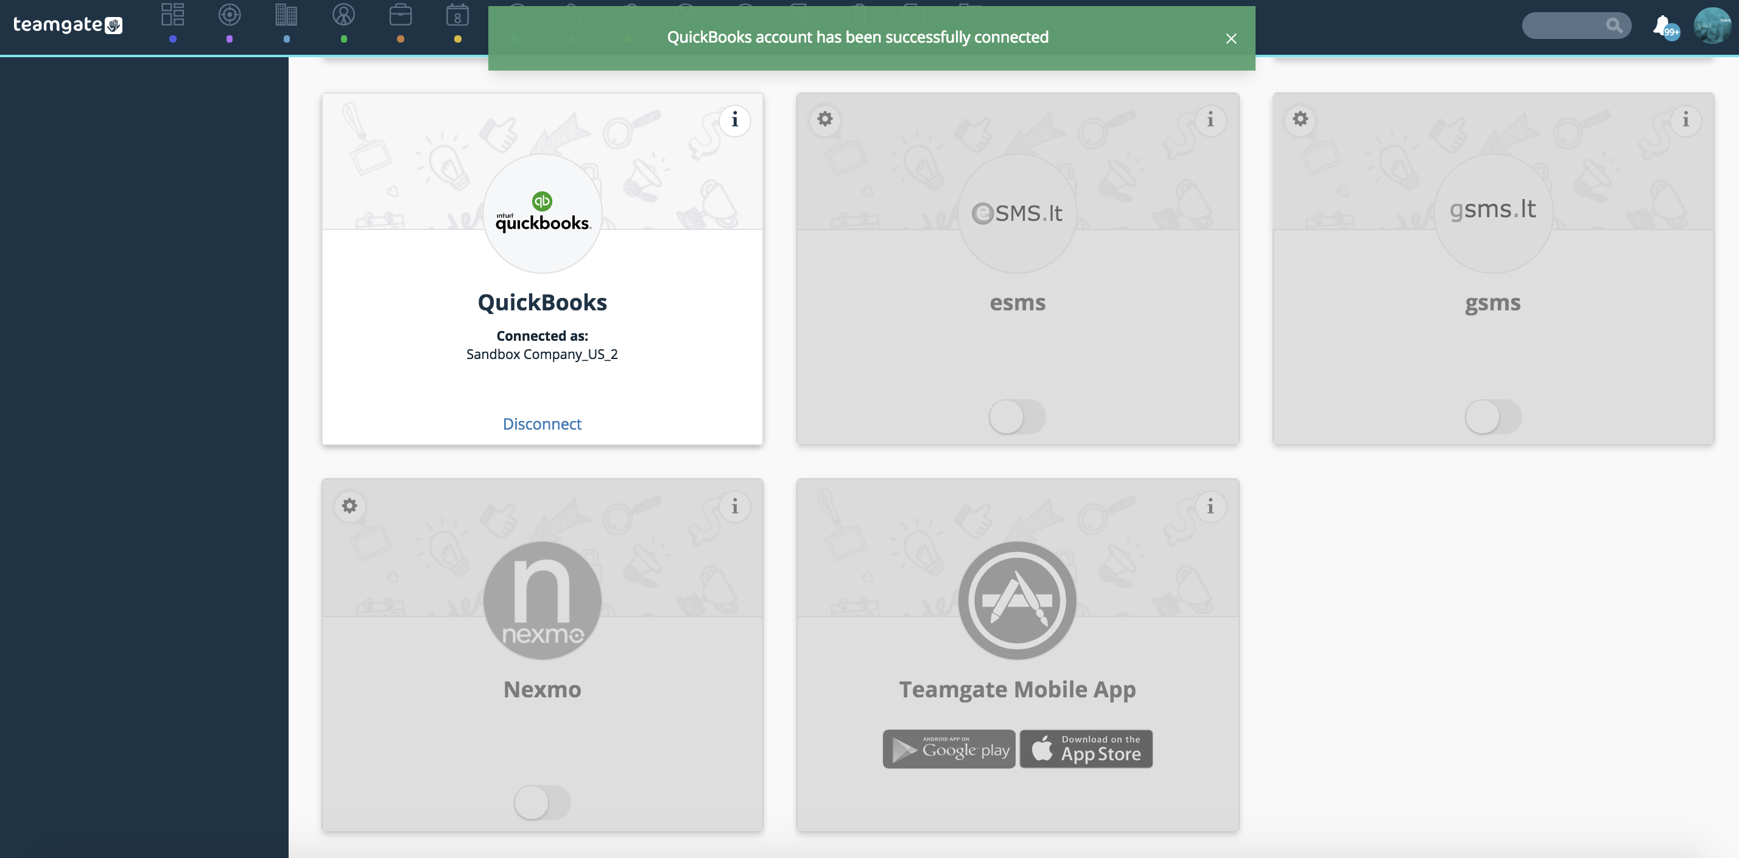The width and height of the screenshot is (1739, 858).
Task: Open gsms settings gear
Action: click(x=1300, y=119)
